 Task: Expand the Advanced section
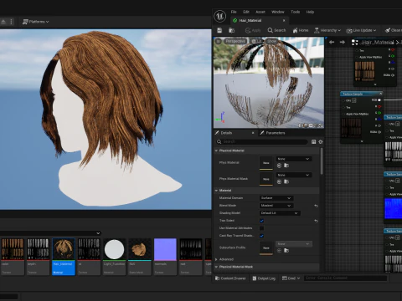tap(216, 259)
